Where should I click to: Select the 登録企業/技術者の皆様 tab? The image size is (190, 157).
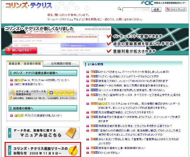[25, 63]
